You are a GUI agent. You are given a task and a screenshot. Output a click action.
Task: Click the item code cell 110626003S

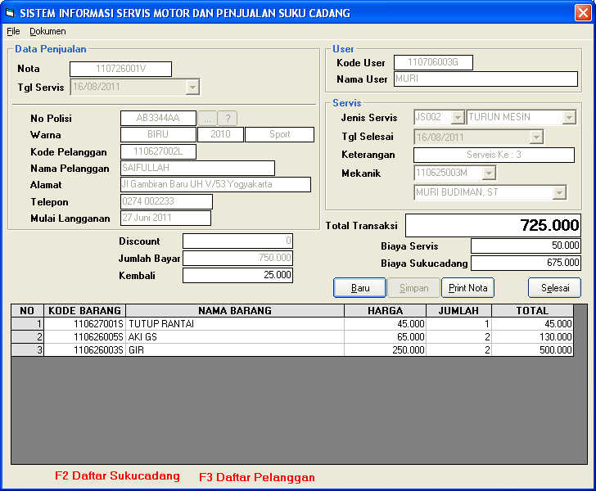[x=85, y=349]
